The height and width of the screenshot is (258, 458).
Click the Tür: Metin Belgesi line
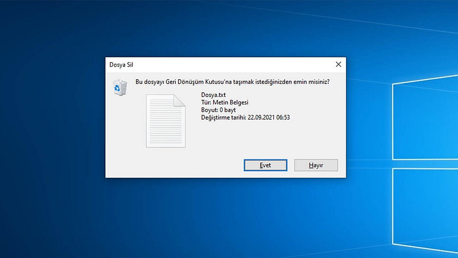pyautogui.click(x=225, y=103)
